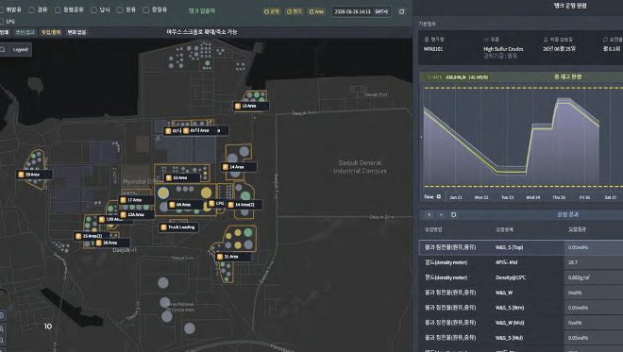Click the 14 Area(2) map pin icon

[x=231, y=205]
